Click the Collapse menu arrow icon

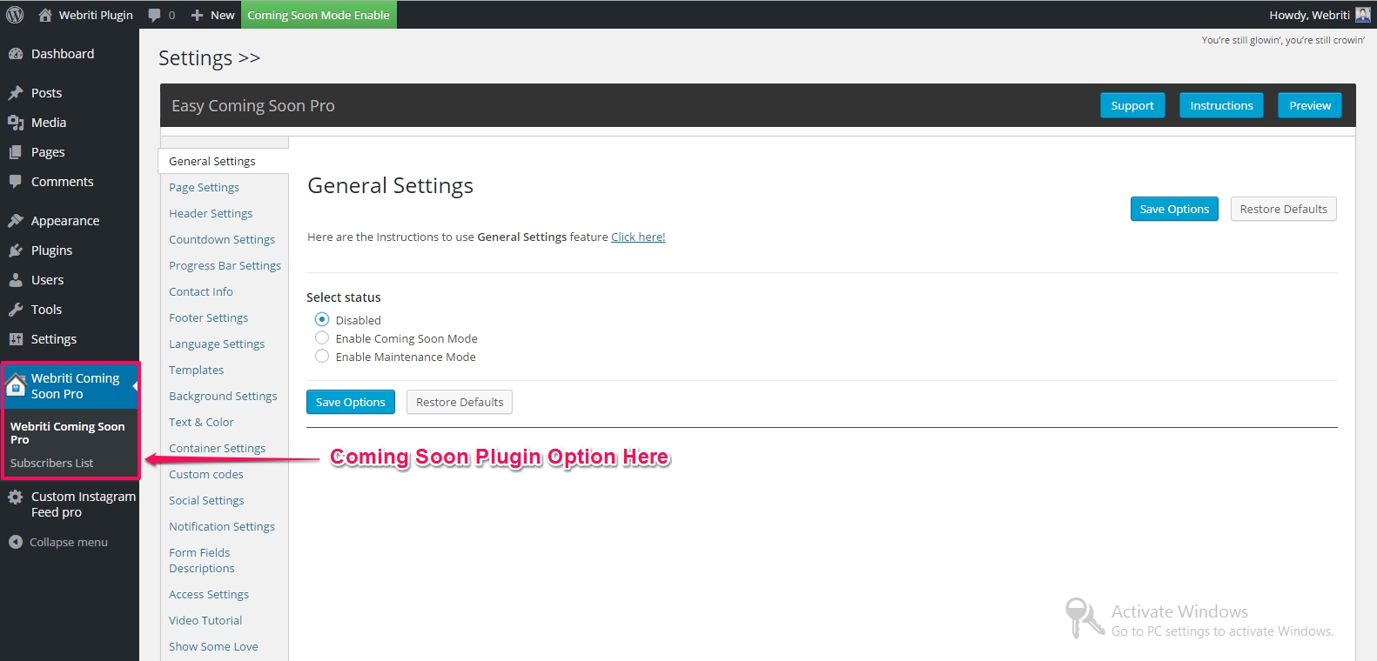click(16, 542)
